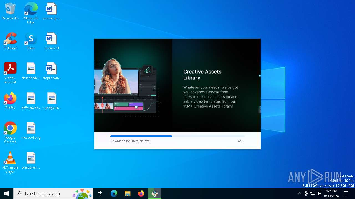Select the Google Chrome desktop shortcut
Screen dimensions: 355x199
coord(10,133)
